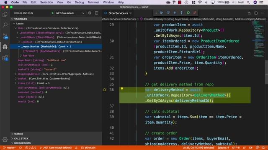Step out in debug toolbar

(181, 13)
